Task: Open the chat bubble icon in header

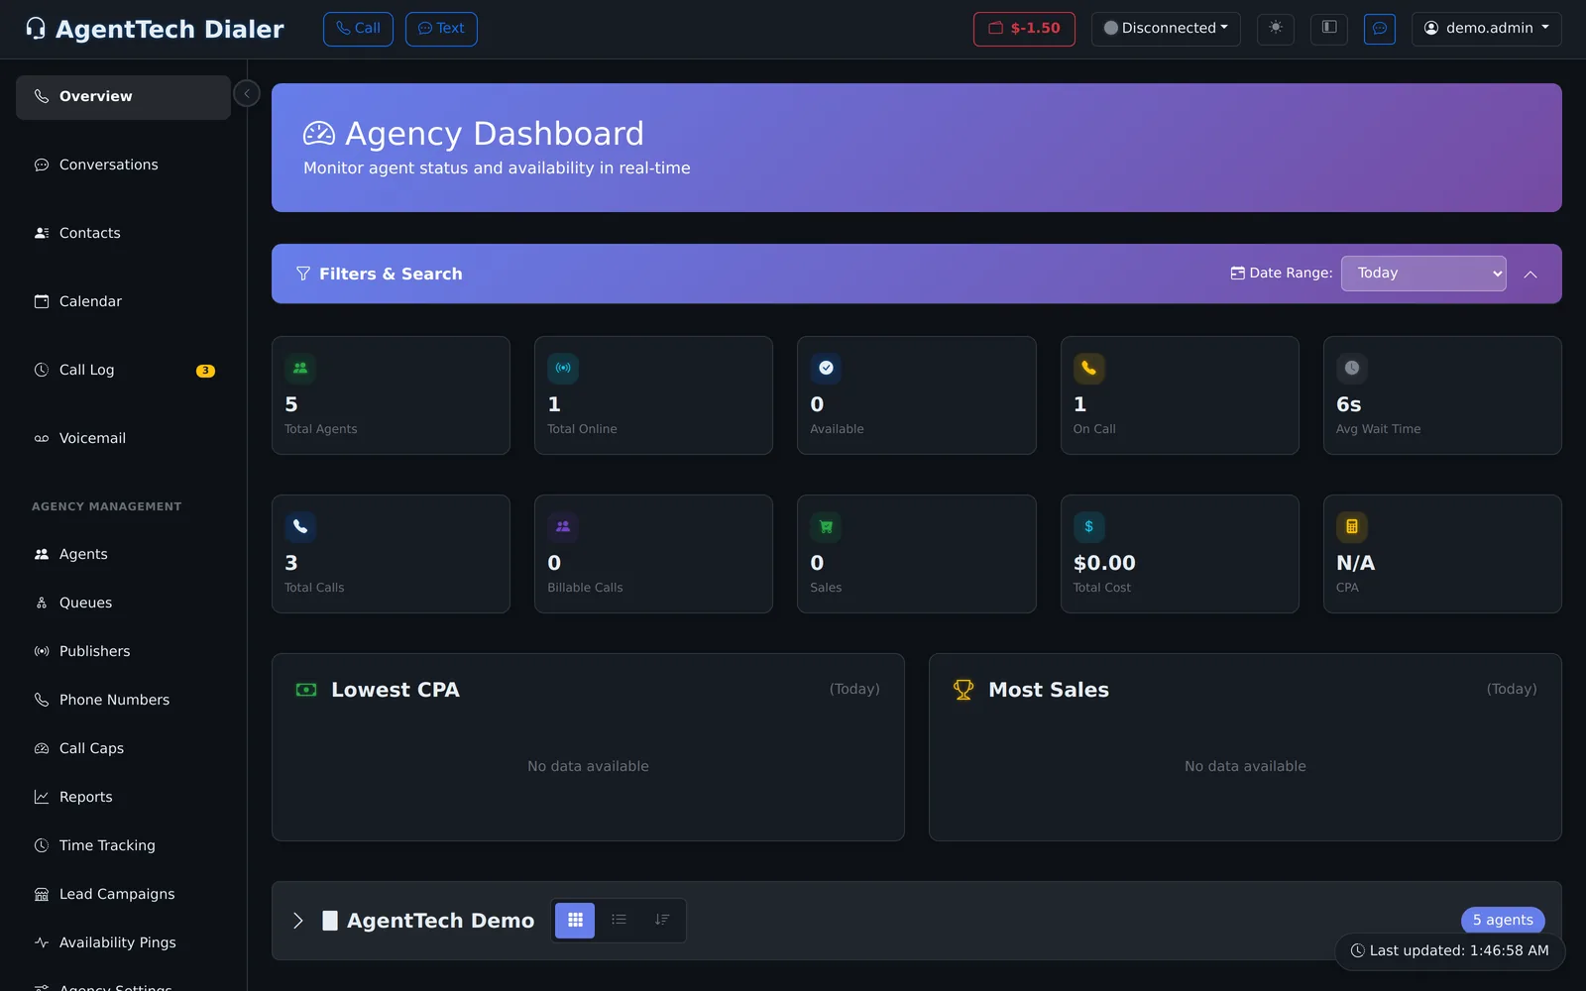Action: (1380, 28)
